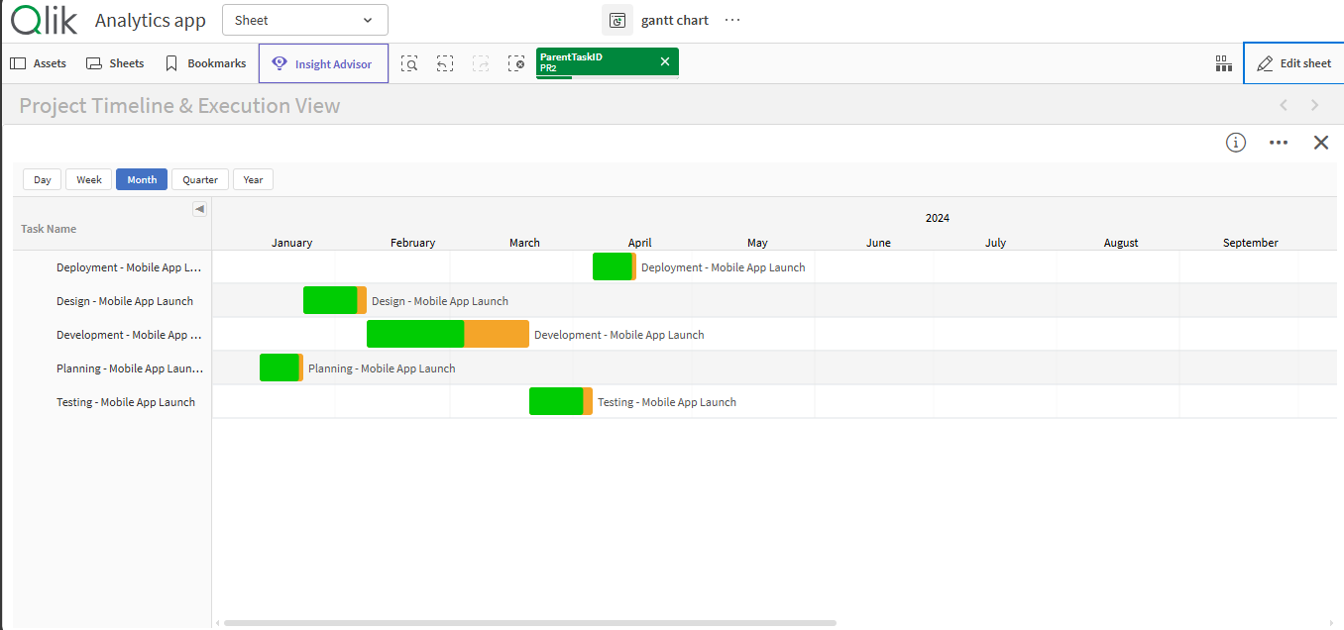This screenshot has height=630, width=1344.
Task: Open the chart's three-dot options menu
Action: click(x=1279, y=143)
